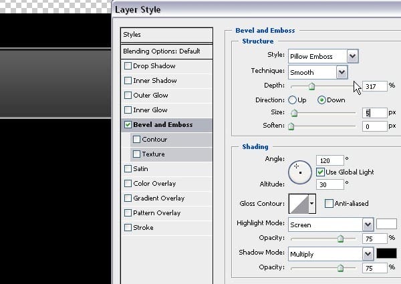The image size is (401, 284).
Task: Click the angle and altitude light dial
Action: coord(300,172)
